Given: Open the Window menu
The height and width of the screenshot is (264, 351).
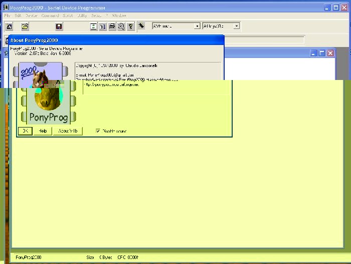Looking at the screenshot, I should [119, 15].
